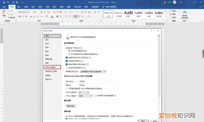Click the Privacy Settings button
The width and height of the screenshot is (204, 122).
[71, 106]
